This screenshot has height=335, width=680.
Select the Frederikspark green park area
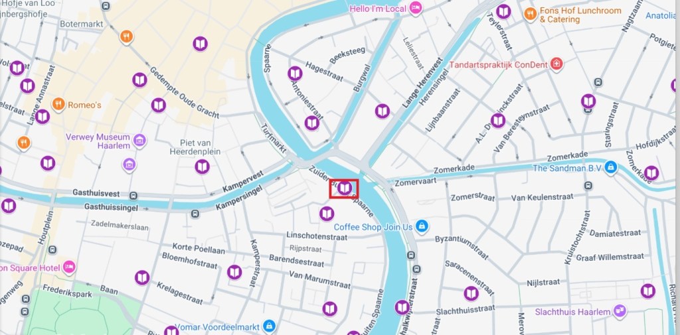point(69,312)
